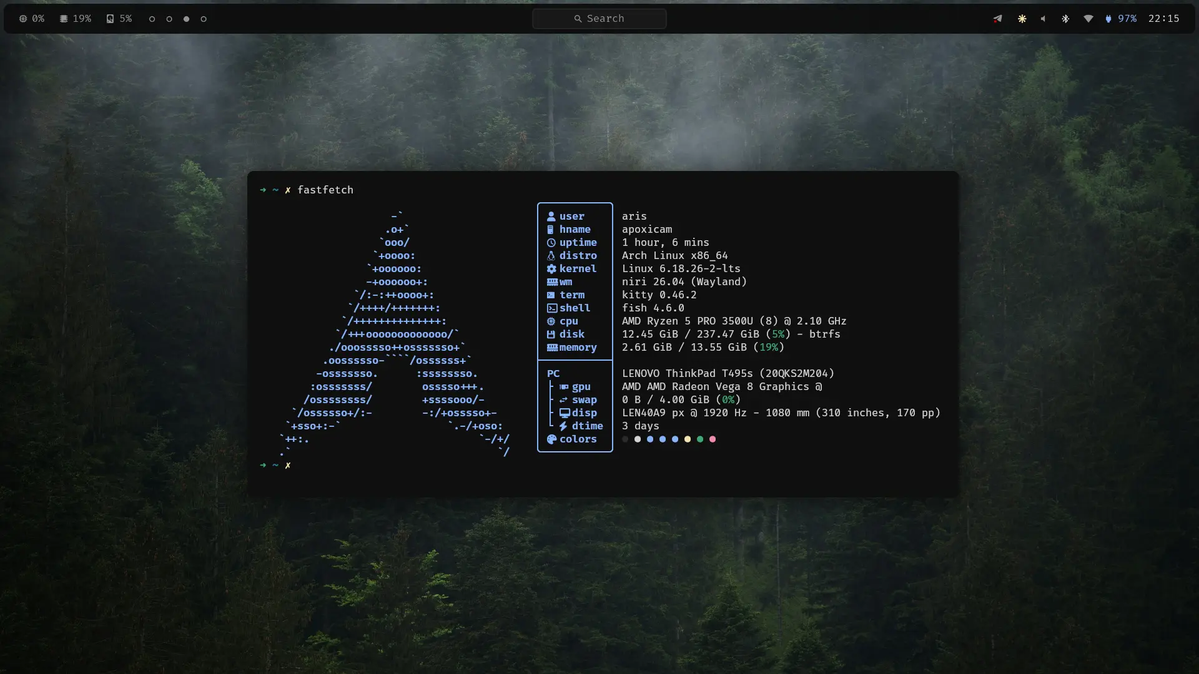The width and height of the screenshot is (1199, 674).
Task: Click the uptime clock icon
Action: pos(551,243)
